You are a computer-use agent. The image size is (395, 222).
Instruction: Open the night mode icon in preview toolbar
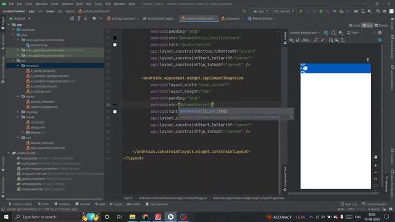341,33
